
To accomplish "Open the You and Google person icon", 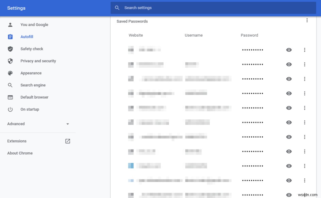I will click(10, 25).
